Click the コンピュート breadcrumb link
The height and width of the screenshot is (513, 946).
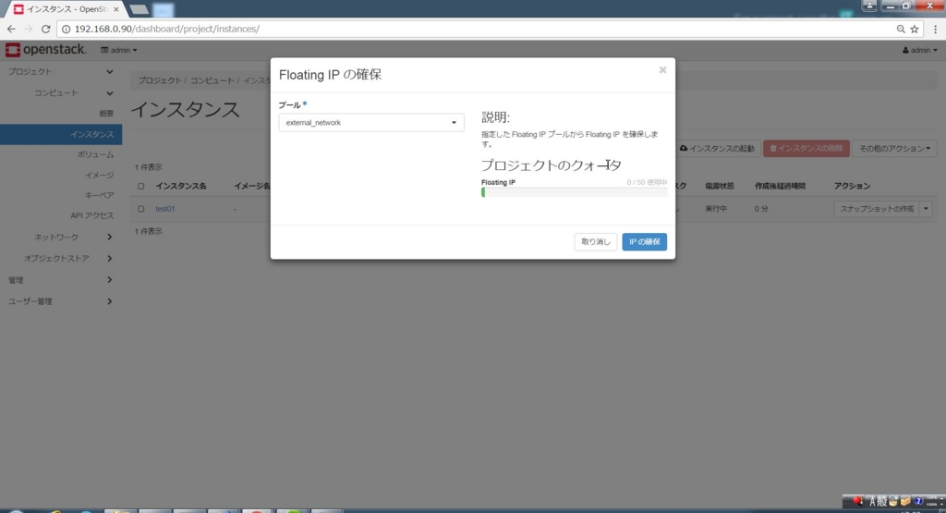point(212,80)
